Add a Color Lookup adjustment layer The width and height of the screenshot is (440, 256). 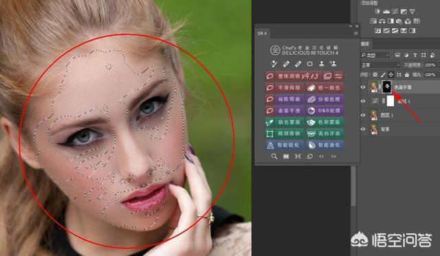coord(417,21)
